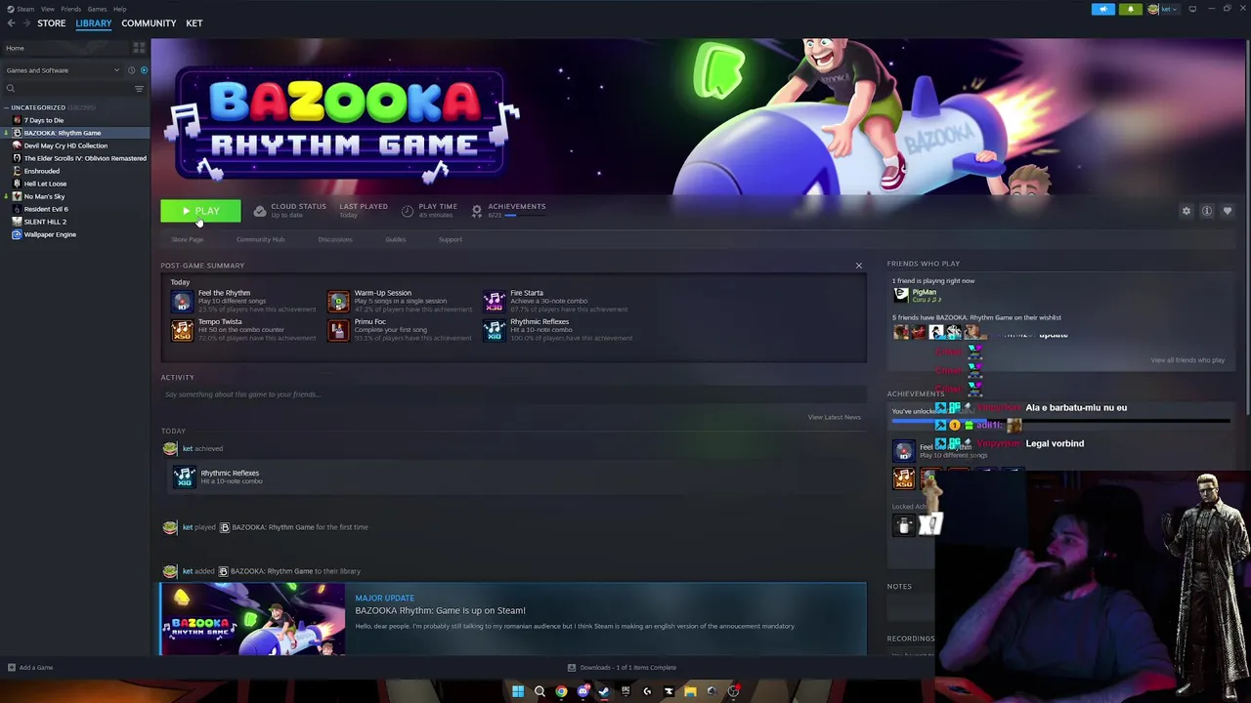Open the ket account dropdown
Screen dimensions: 1251x703
(x=1165, y=9)
